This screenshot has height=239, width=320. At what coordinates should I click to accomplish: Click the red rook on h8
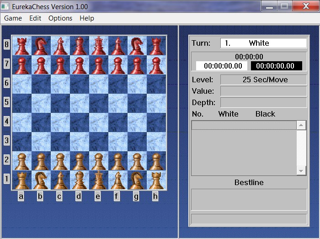[x=156, y=46]
